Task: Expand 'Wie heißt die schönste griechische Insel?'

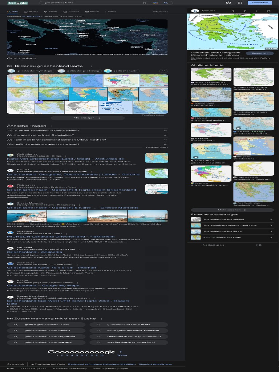Action: click(87, 144)
